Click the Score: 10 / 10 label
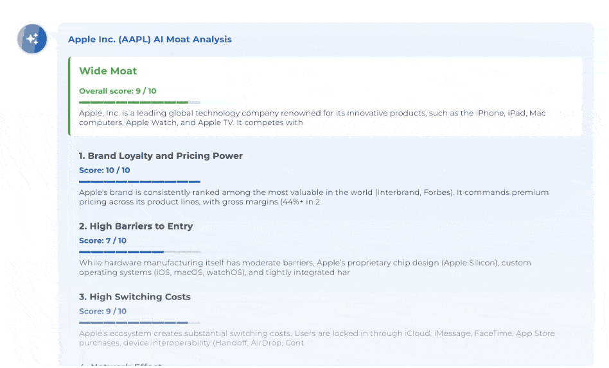Screen dimensions: 609x368 pos(104,171)
